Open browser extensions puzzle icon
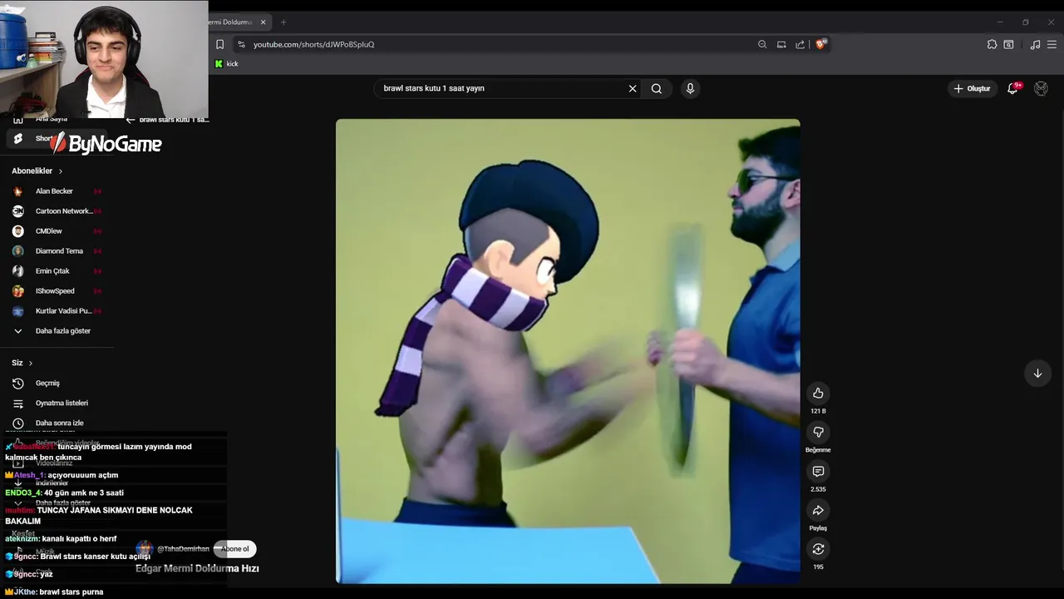This screenshot has width=1064, height=599. (x=992, y=44)
